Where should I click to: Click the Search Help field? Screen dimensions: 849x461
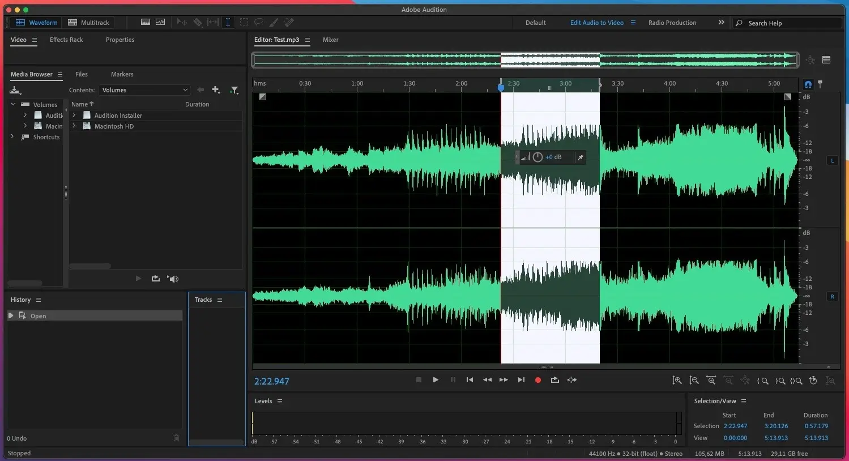[x=787, y=23]
